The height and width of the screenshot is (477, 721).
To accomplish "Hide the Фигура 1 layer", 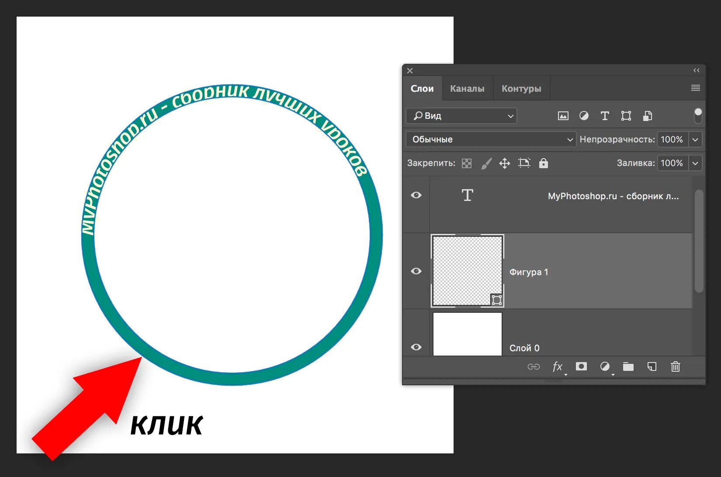I will [x=416, y=271].
